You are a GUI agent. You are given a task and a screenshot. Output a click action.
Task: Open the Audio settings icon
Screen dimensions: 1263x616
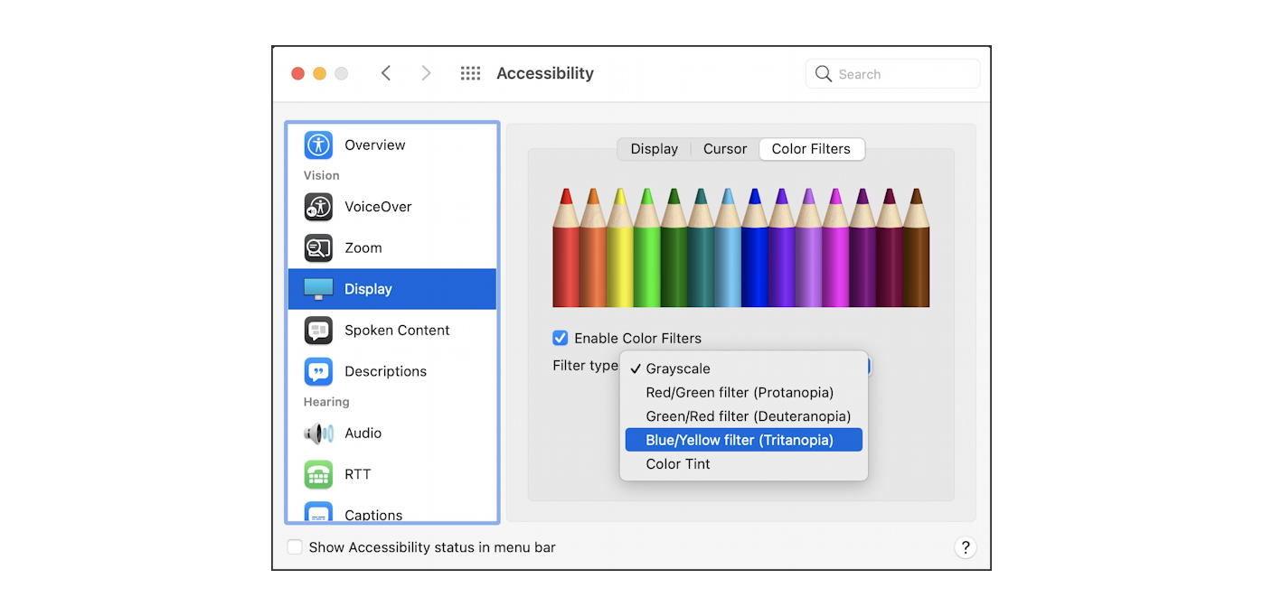click(x=317, y=433)
